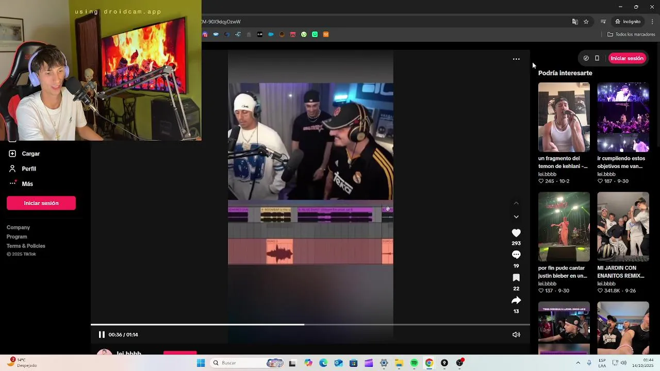
Task: Click the translate page icon in address bar
Action: 575,22
